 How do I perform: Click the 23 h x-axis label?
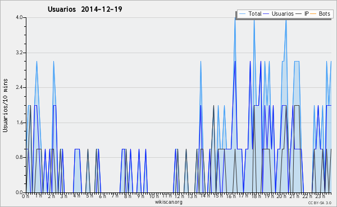pyautogui.click(x=320, y=196)
